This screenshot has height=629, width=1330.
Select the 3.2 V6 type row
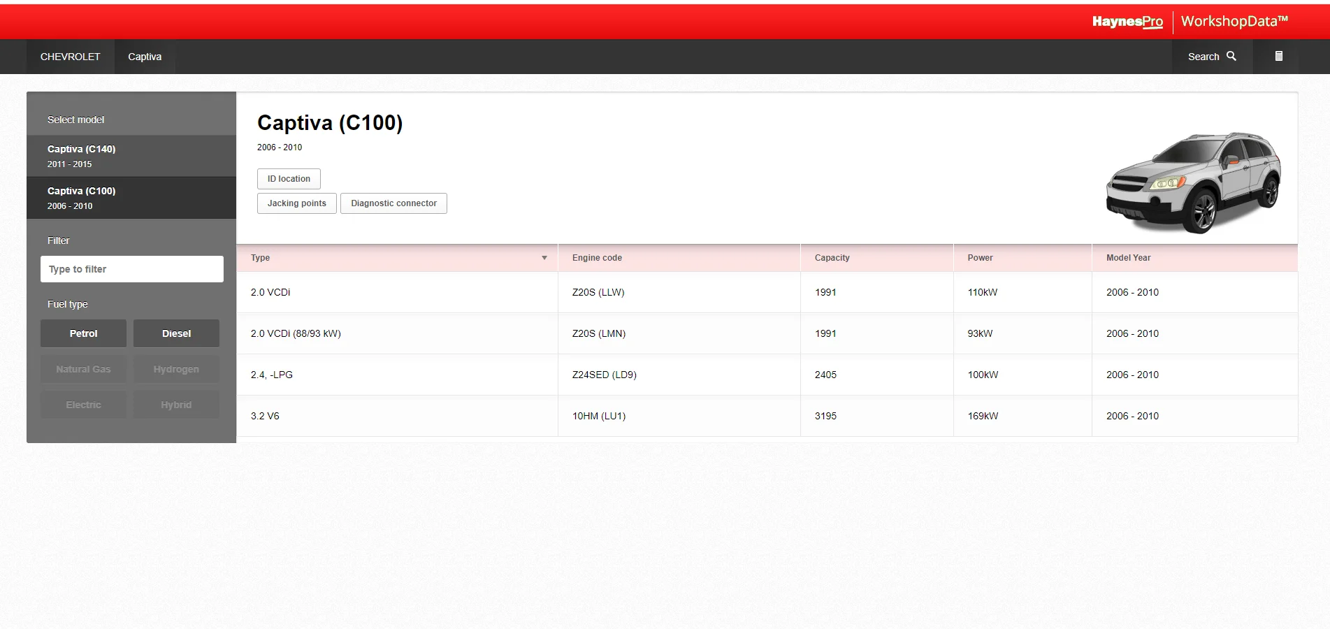pyautogui.click(x=767, y=416)
